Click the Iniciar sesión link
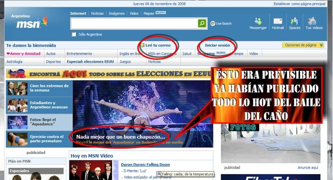 point(217,45)
